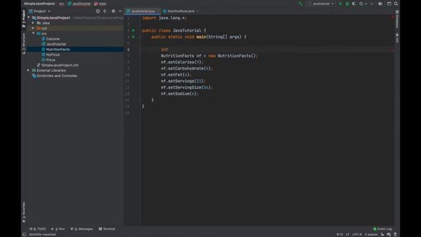The image size is (421, 237).
Task: Open Project panel settings gear icon
Action: point(113,11)
